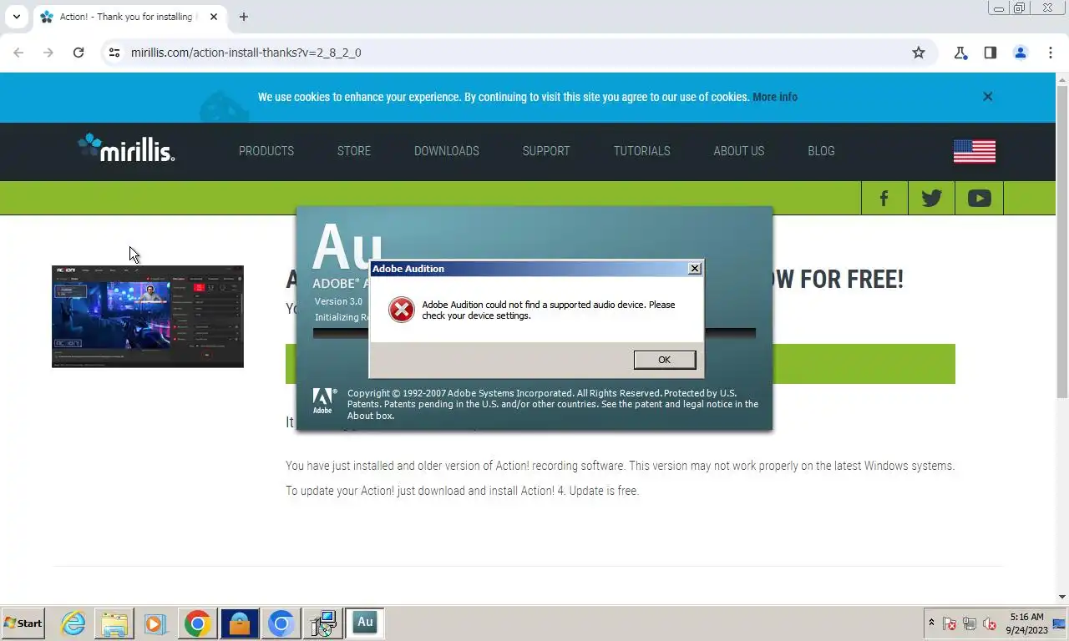Open the muted volume tray icon

coord(990,623)
